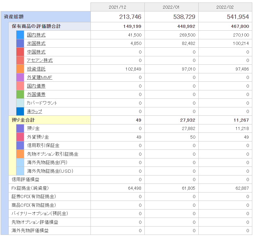Click investment trust value 97,486
256x238 pixels.
pyautogui.click(x=242, y=69)
